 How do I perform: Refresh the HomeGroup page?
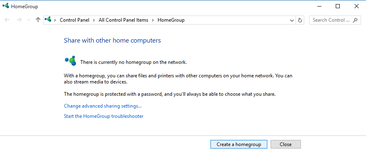click(300, 20)
